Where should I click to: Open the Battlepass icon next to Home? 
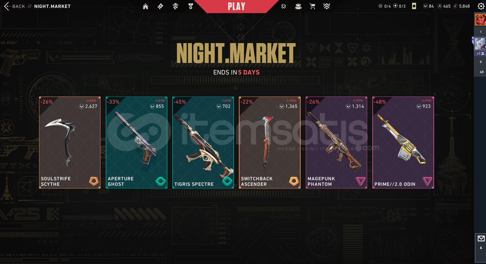point(160,6)
